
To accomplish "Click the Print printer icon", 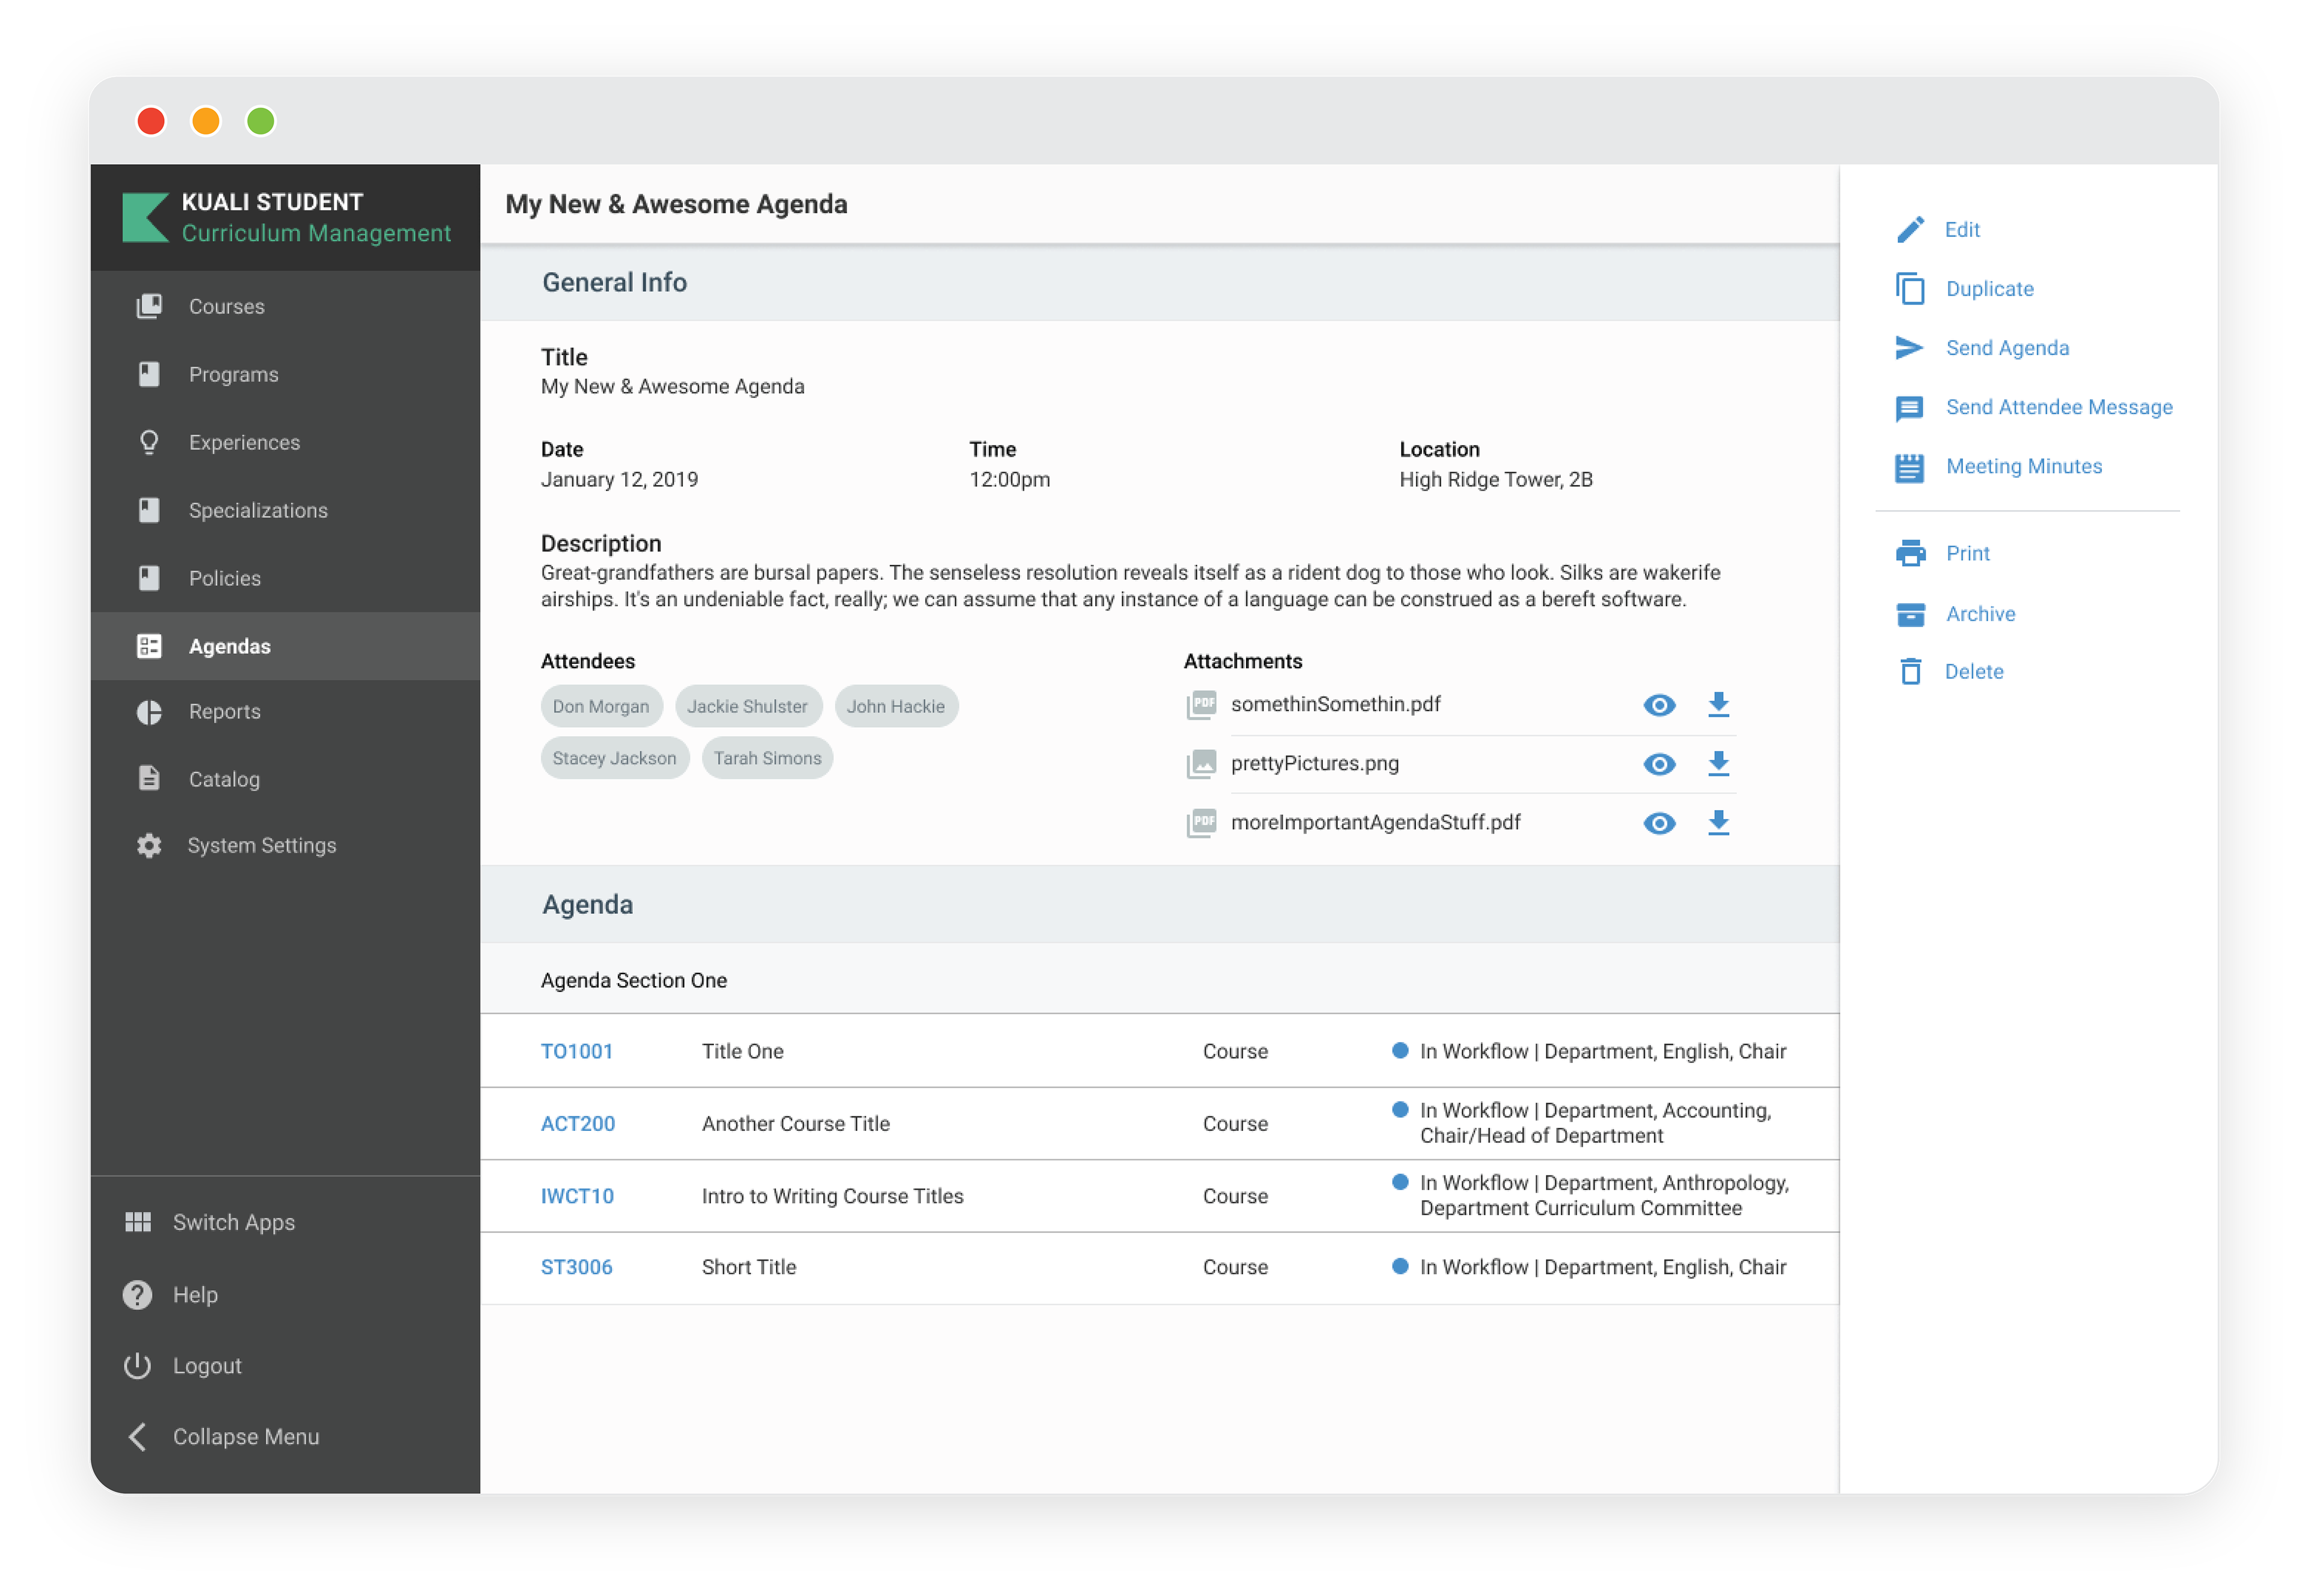I will pos(1910,553).
